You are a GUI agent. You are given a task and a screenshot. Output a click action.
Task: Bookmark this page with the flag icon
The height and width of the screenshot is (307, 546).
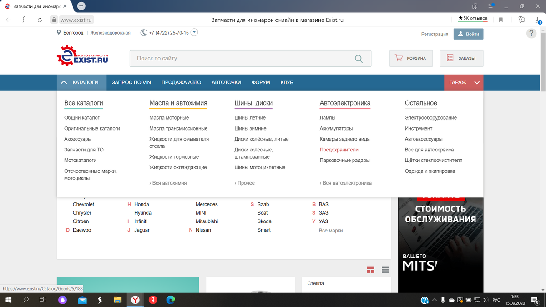[x=501, y=20]
